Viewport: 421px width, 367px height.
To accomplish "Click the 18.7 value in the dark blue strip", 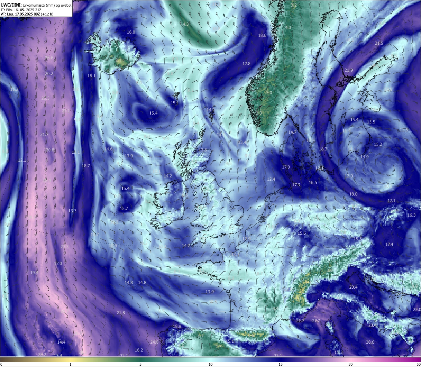I will [x=86, y=166].
